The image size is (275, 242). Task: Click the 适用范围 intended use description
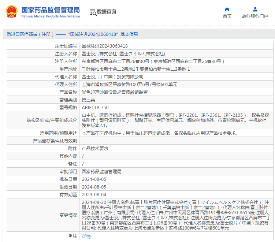[160, 133]
